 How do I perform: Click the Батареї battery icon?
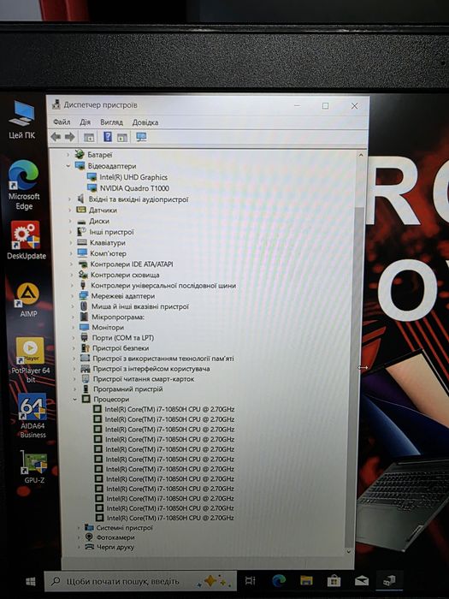80,155
